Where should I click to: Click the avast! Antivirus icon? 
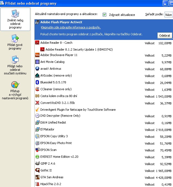click(38, 69)
